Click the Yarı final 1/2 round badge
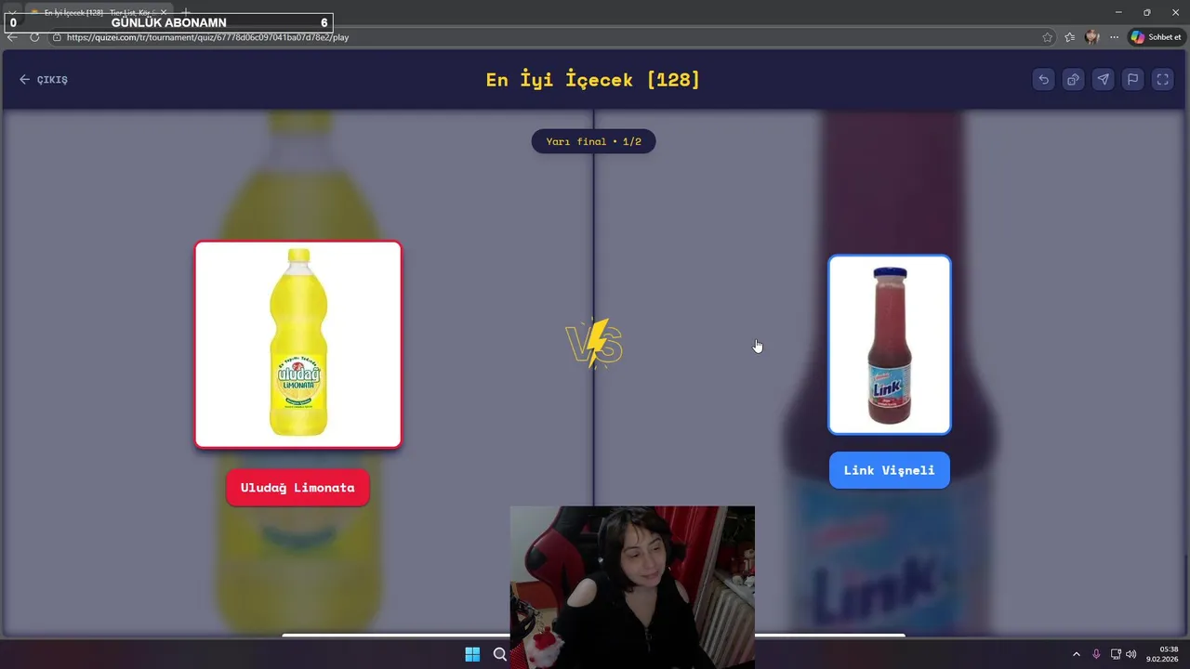The image size is (1190, 669). 593,141
